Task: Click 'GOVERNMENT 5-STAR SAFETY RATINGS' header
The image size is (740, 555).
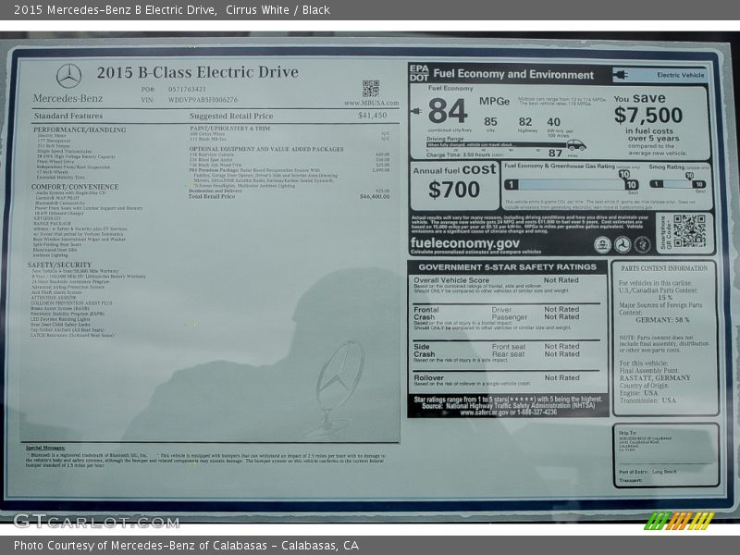Action: 507,267
